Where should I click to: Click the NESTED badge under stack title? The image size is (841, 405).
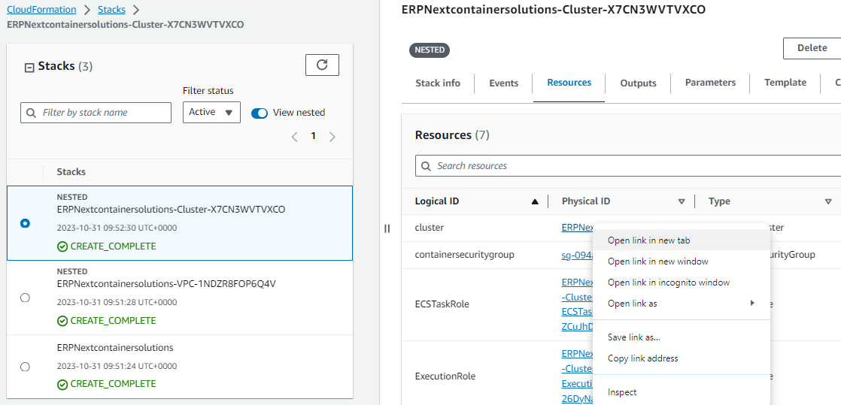[429, 50]
